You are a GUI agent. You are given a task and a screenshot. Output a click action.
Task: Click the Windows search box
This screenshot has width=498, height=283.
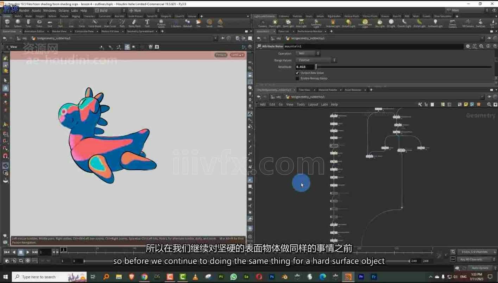pyautogui.click(x=49, y=277)
